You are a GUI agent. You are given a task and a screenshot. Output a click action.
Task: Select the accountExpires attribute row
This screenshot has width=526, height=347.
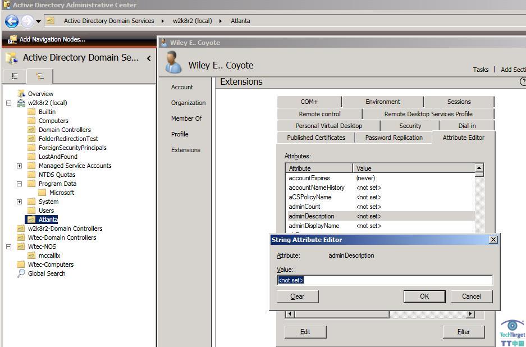click(x=381, y=178)
